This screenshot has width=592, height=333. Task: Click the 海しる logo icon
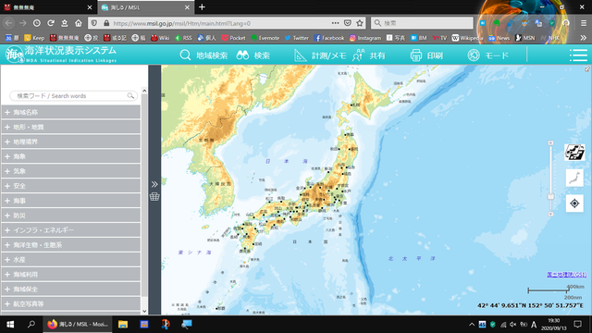pyautogui.click(x=15, y=55)
